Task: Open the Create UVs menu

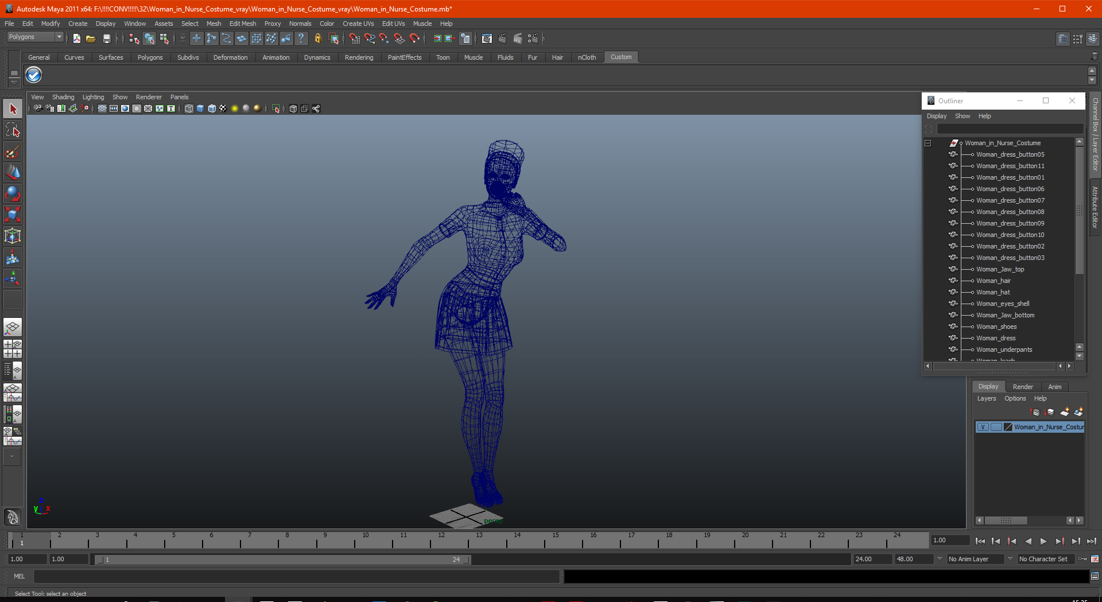Action: 358,24
